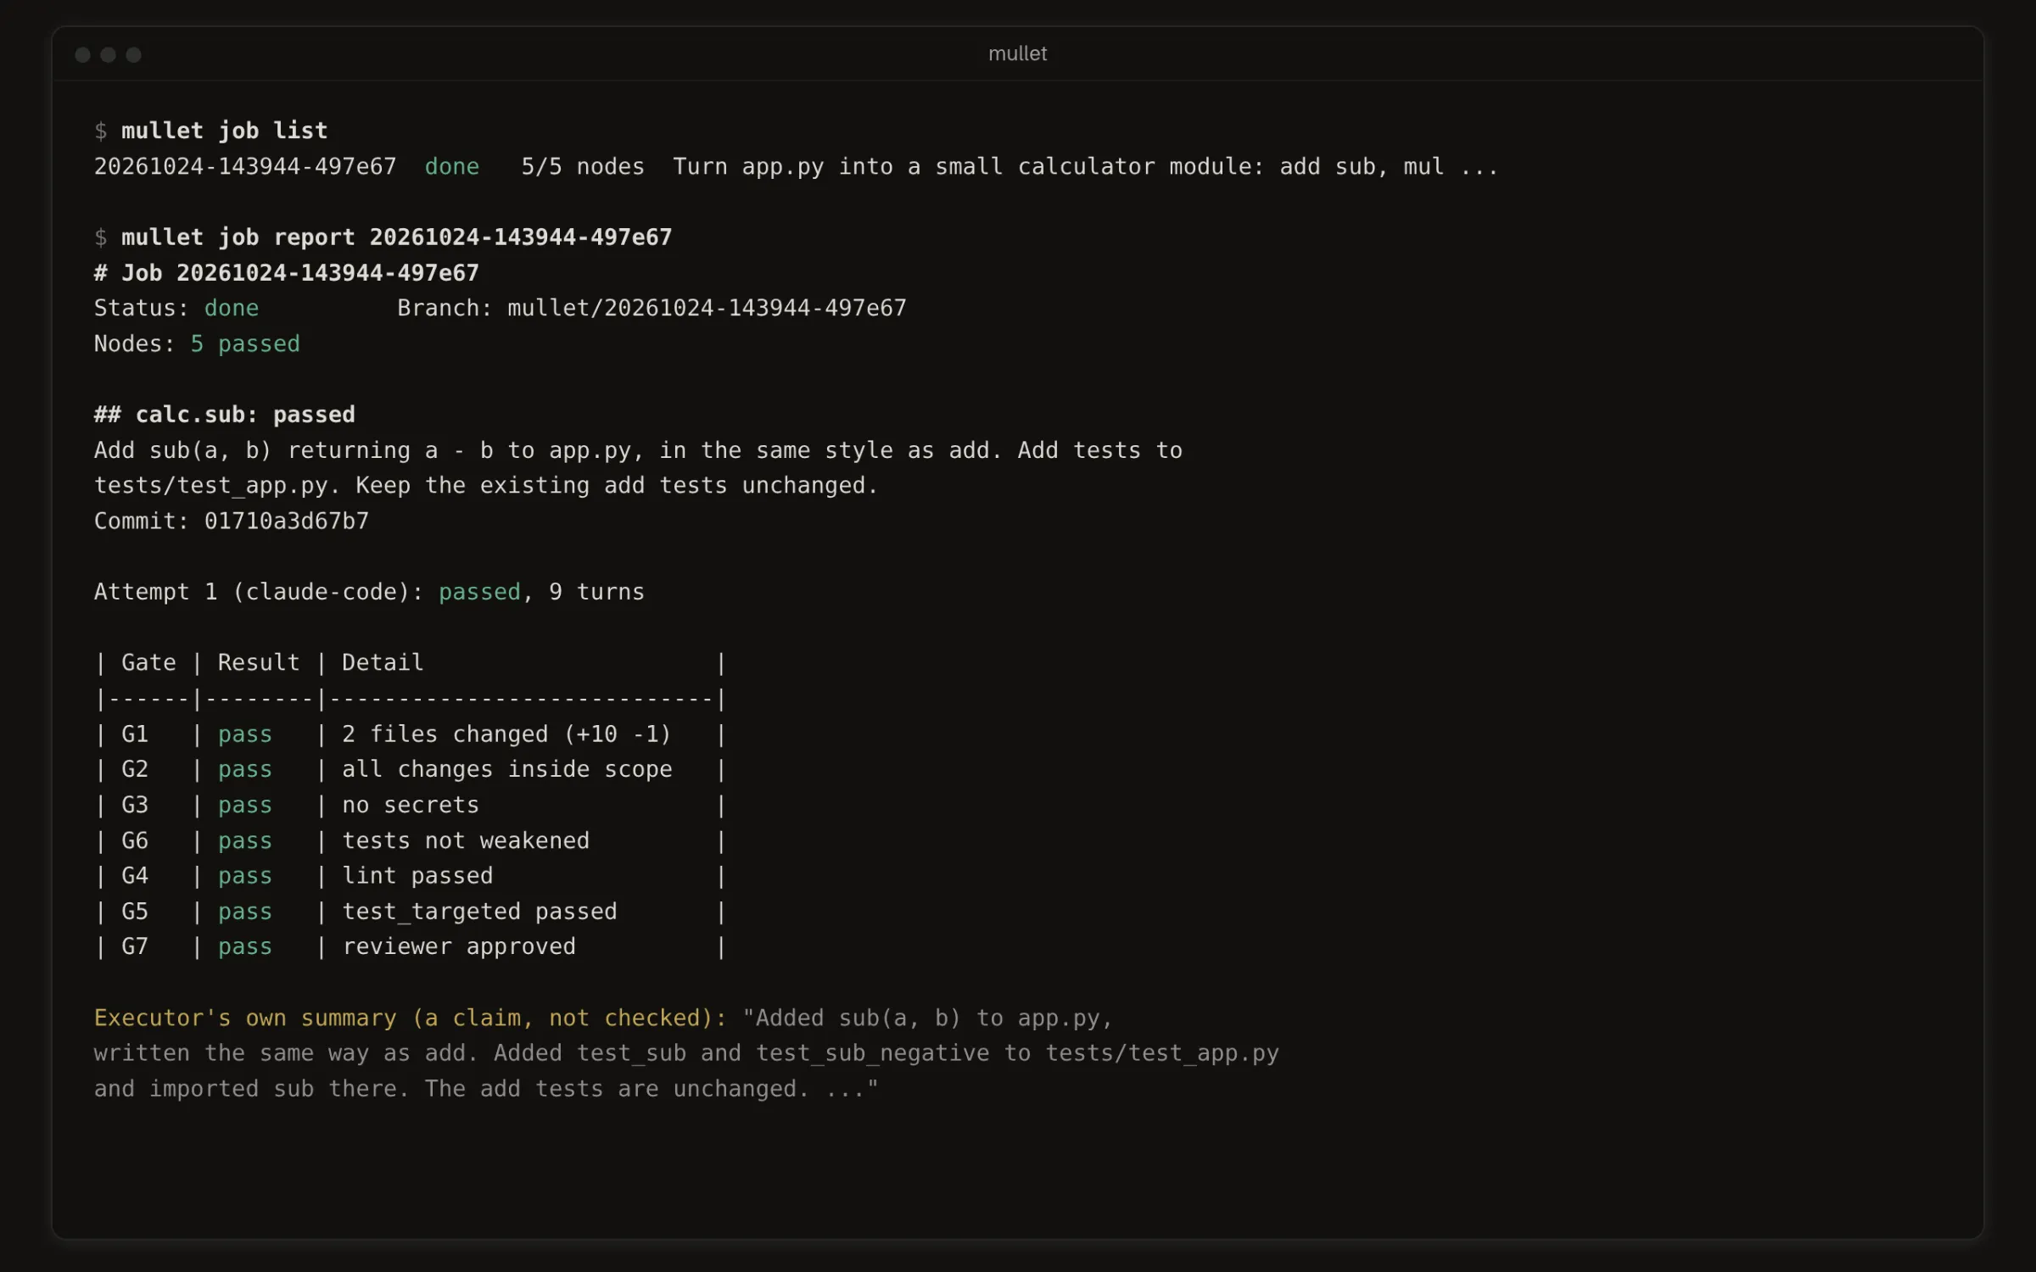Click the 'Result' table header
This screenshot has height=1272, width=2036.
[x=259, y=662]
